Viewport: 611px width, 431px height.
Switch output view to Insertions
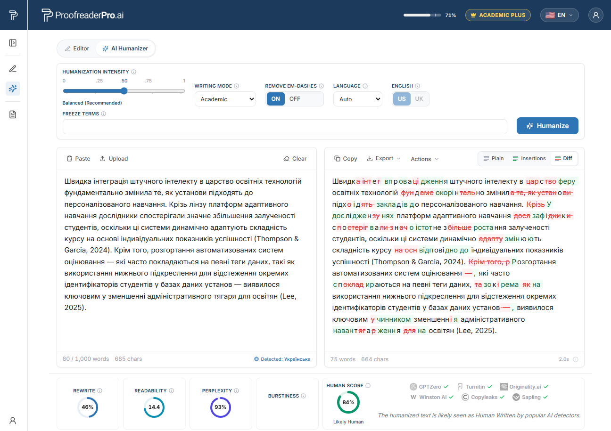coord(529,159)
